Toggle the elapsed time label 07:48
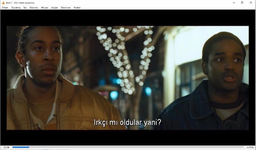Viewport: 256px width, 150px height. tap(6, 147)
